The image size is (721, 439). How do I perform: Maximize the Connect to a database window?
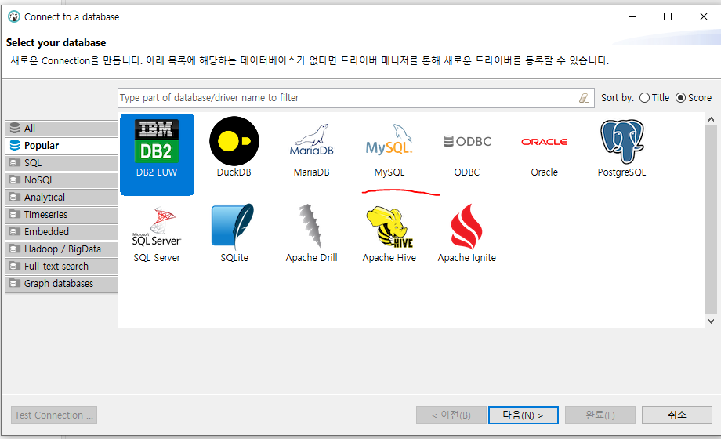[x=668, y=16]
